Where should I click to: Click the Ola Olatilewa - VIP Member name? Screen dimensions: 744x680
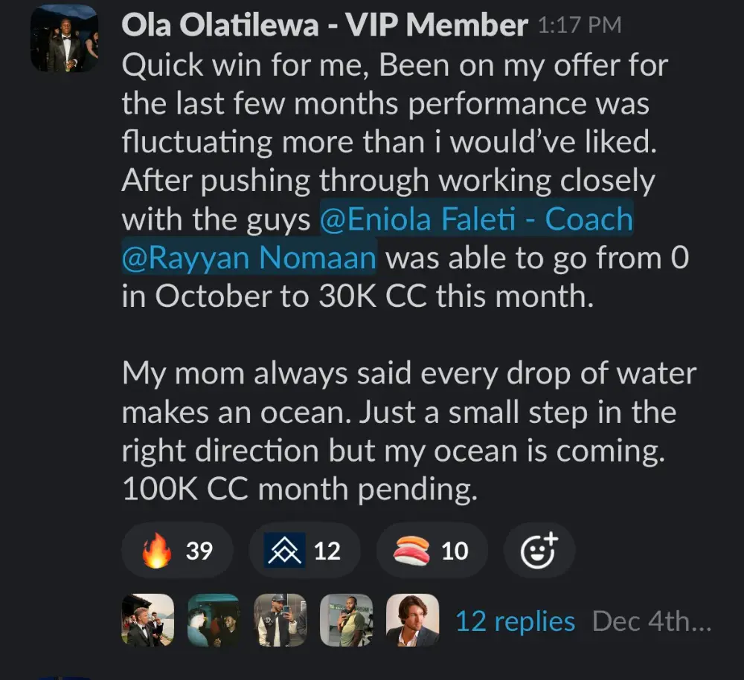(324, 27)
